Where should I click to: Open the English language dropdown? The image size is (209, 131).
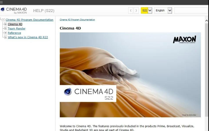point(163,11)
